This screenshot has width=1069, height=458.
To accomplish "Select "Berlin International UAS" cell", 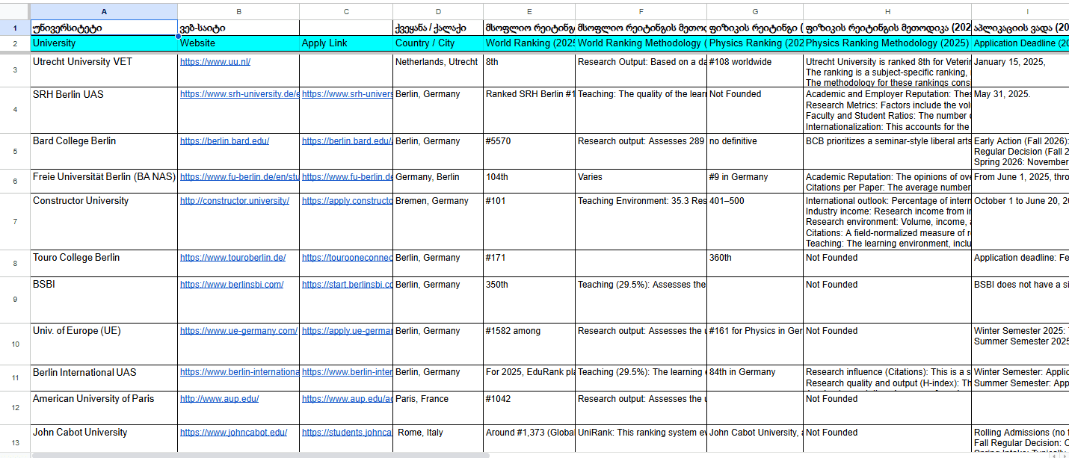I will (x=103, y=378).
